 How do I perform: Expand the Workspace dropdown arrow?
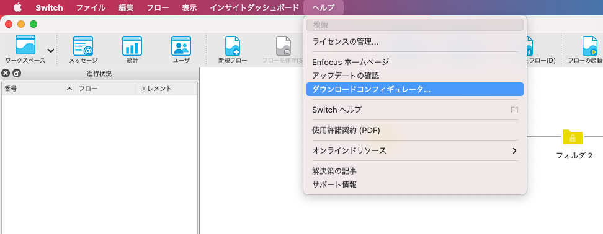pos(51,51)
